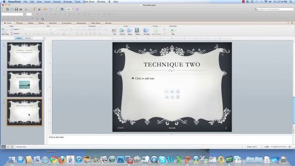Viewport: 295px width, 166px height.
Task: Click the insert chart placeholder icon
Action: coord(172,91)
